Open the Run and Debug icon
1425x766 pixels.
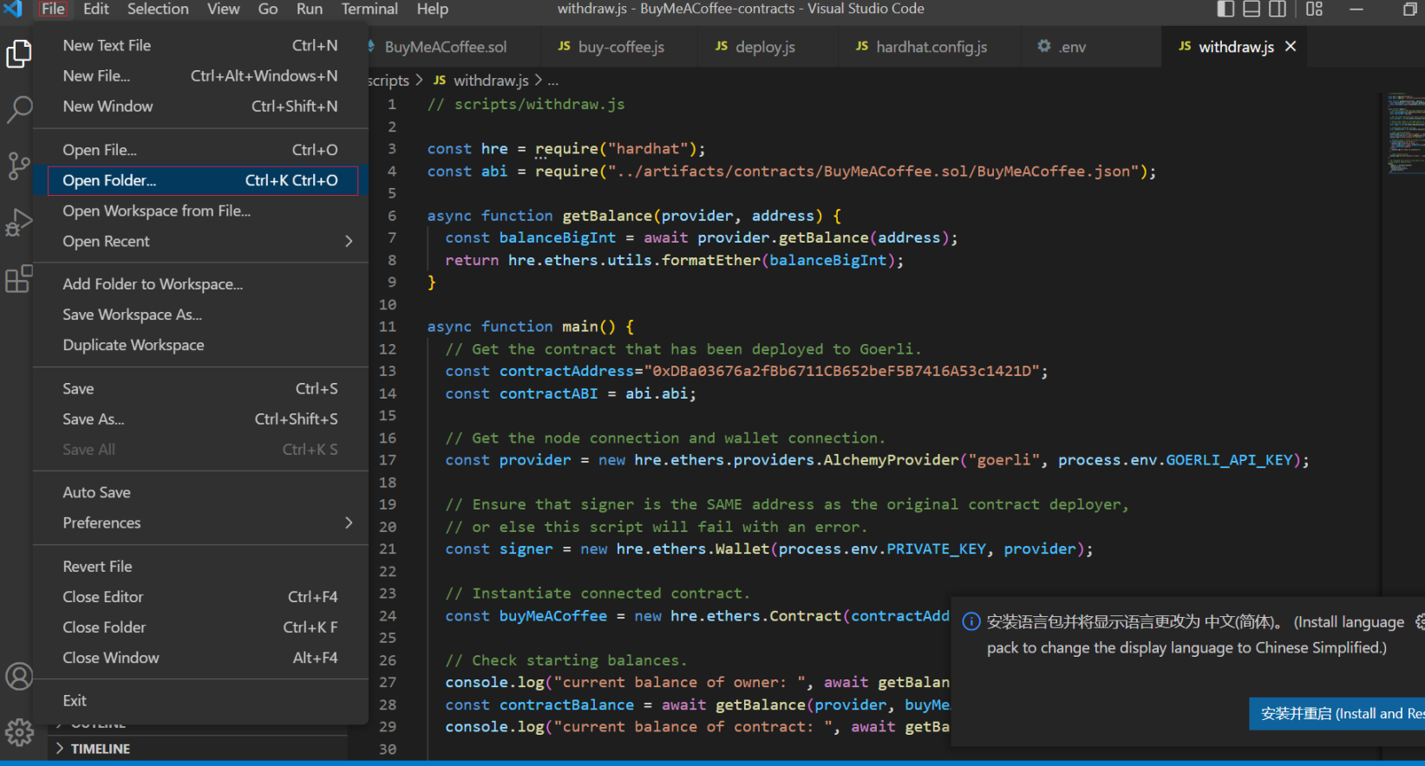point(18,223)
